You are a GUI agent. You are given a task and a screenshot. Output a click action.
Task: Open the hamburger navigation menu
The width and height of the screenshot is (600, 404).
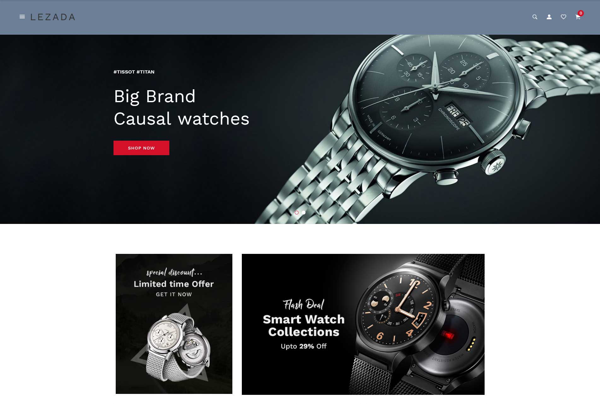tap(22, 17)
